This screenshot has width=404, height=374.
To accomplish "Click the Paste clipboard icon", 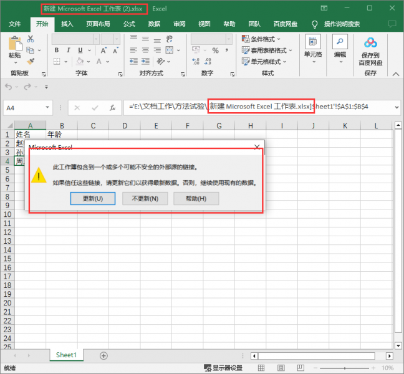I will pyautogui.click(x=15, y=43).
